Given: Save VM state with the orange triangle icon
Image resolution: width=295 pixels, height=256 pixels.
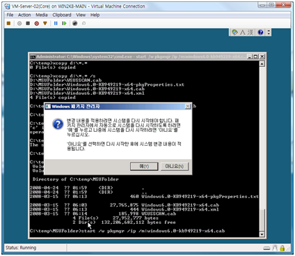Looking at the screenshot, I should [45, 23].
